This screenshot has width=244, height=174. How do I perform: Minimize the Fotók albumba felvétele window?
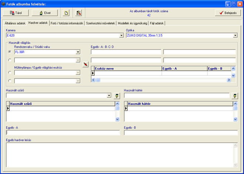point(228,4)
